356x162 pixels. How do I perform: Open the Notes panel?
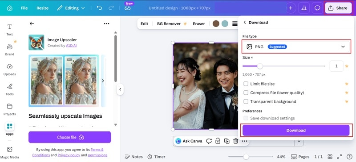pyautogui.click(x=134, y=157)
